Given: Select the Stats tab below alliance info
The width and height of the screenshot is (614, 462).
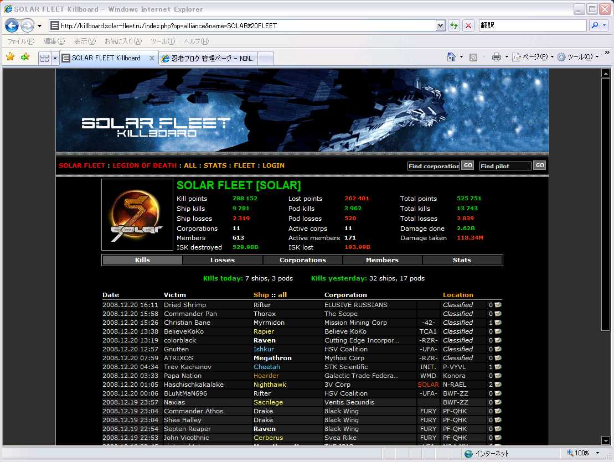Looking at the screenshot, I should pos(462,260).
